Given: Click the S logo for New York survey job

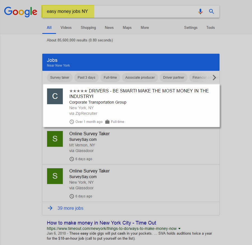Looking at the screenshot, I should pos(55,176).
